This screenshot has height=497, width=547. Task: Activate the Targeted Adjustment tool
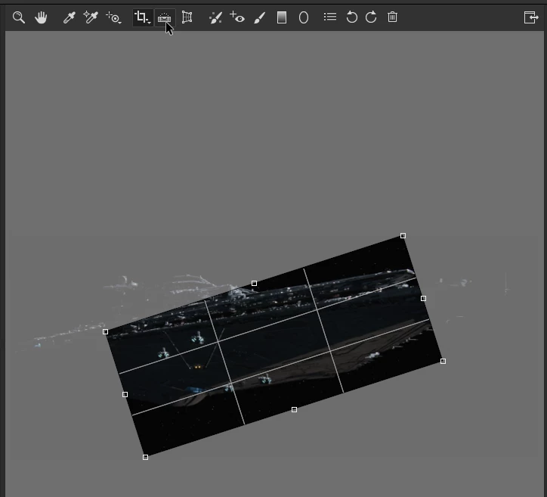click(113, 17)
